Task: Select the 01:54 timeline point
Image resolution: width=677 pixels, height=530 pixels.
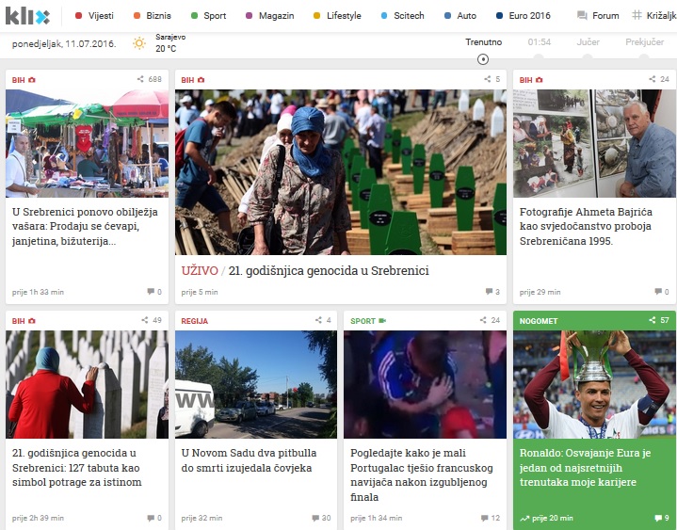Action: click(539, 42)
